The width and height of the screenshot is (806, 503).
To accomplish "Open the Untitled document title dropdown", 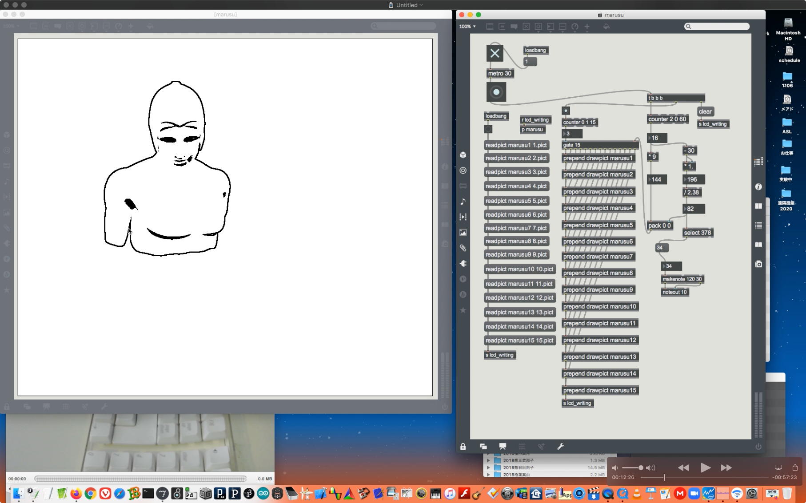I will pyautogui.click(x=421, y=5).
